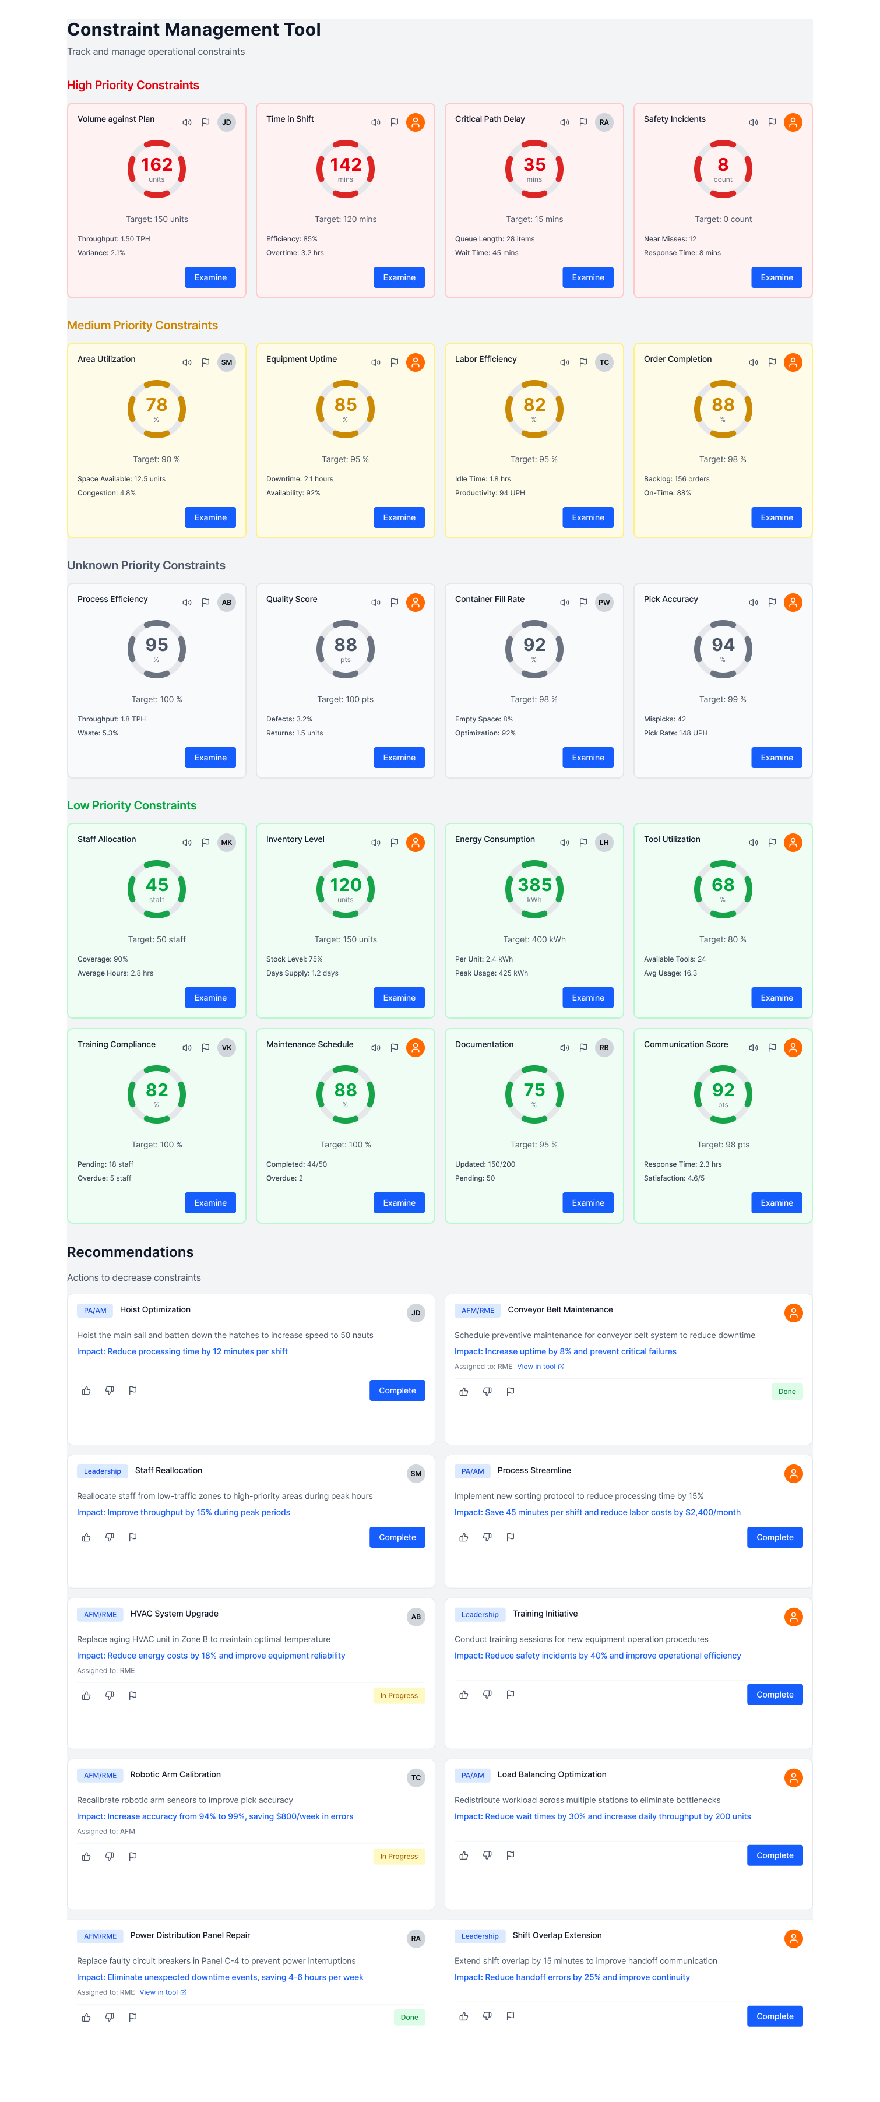Open the orange user avatar on Pick Accuracy

pyautogui.click(x=794, y=602)
